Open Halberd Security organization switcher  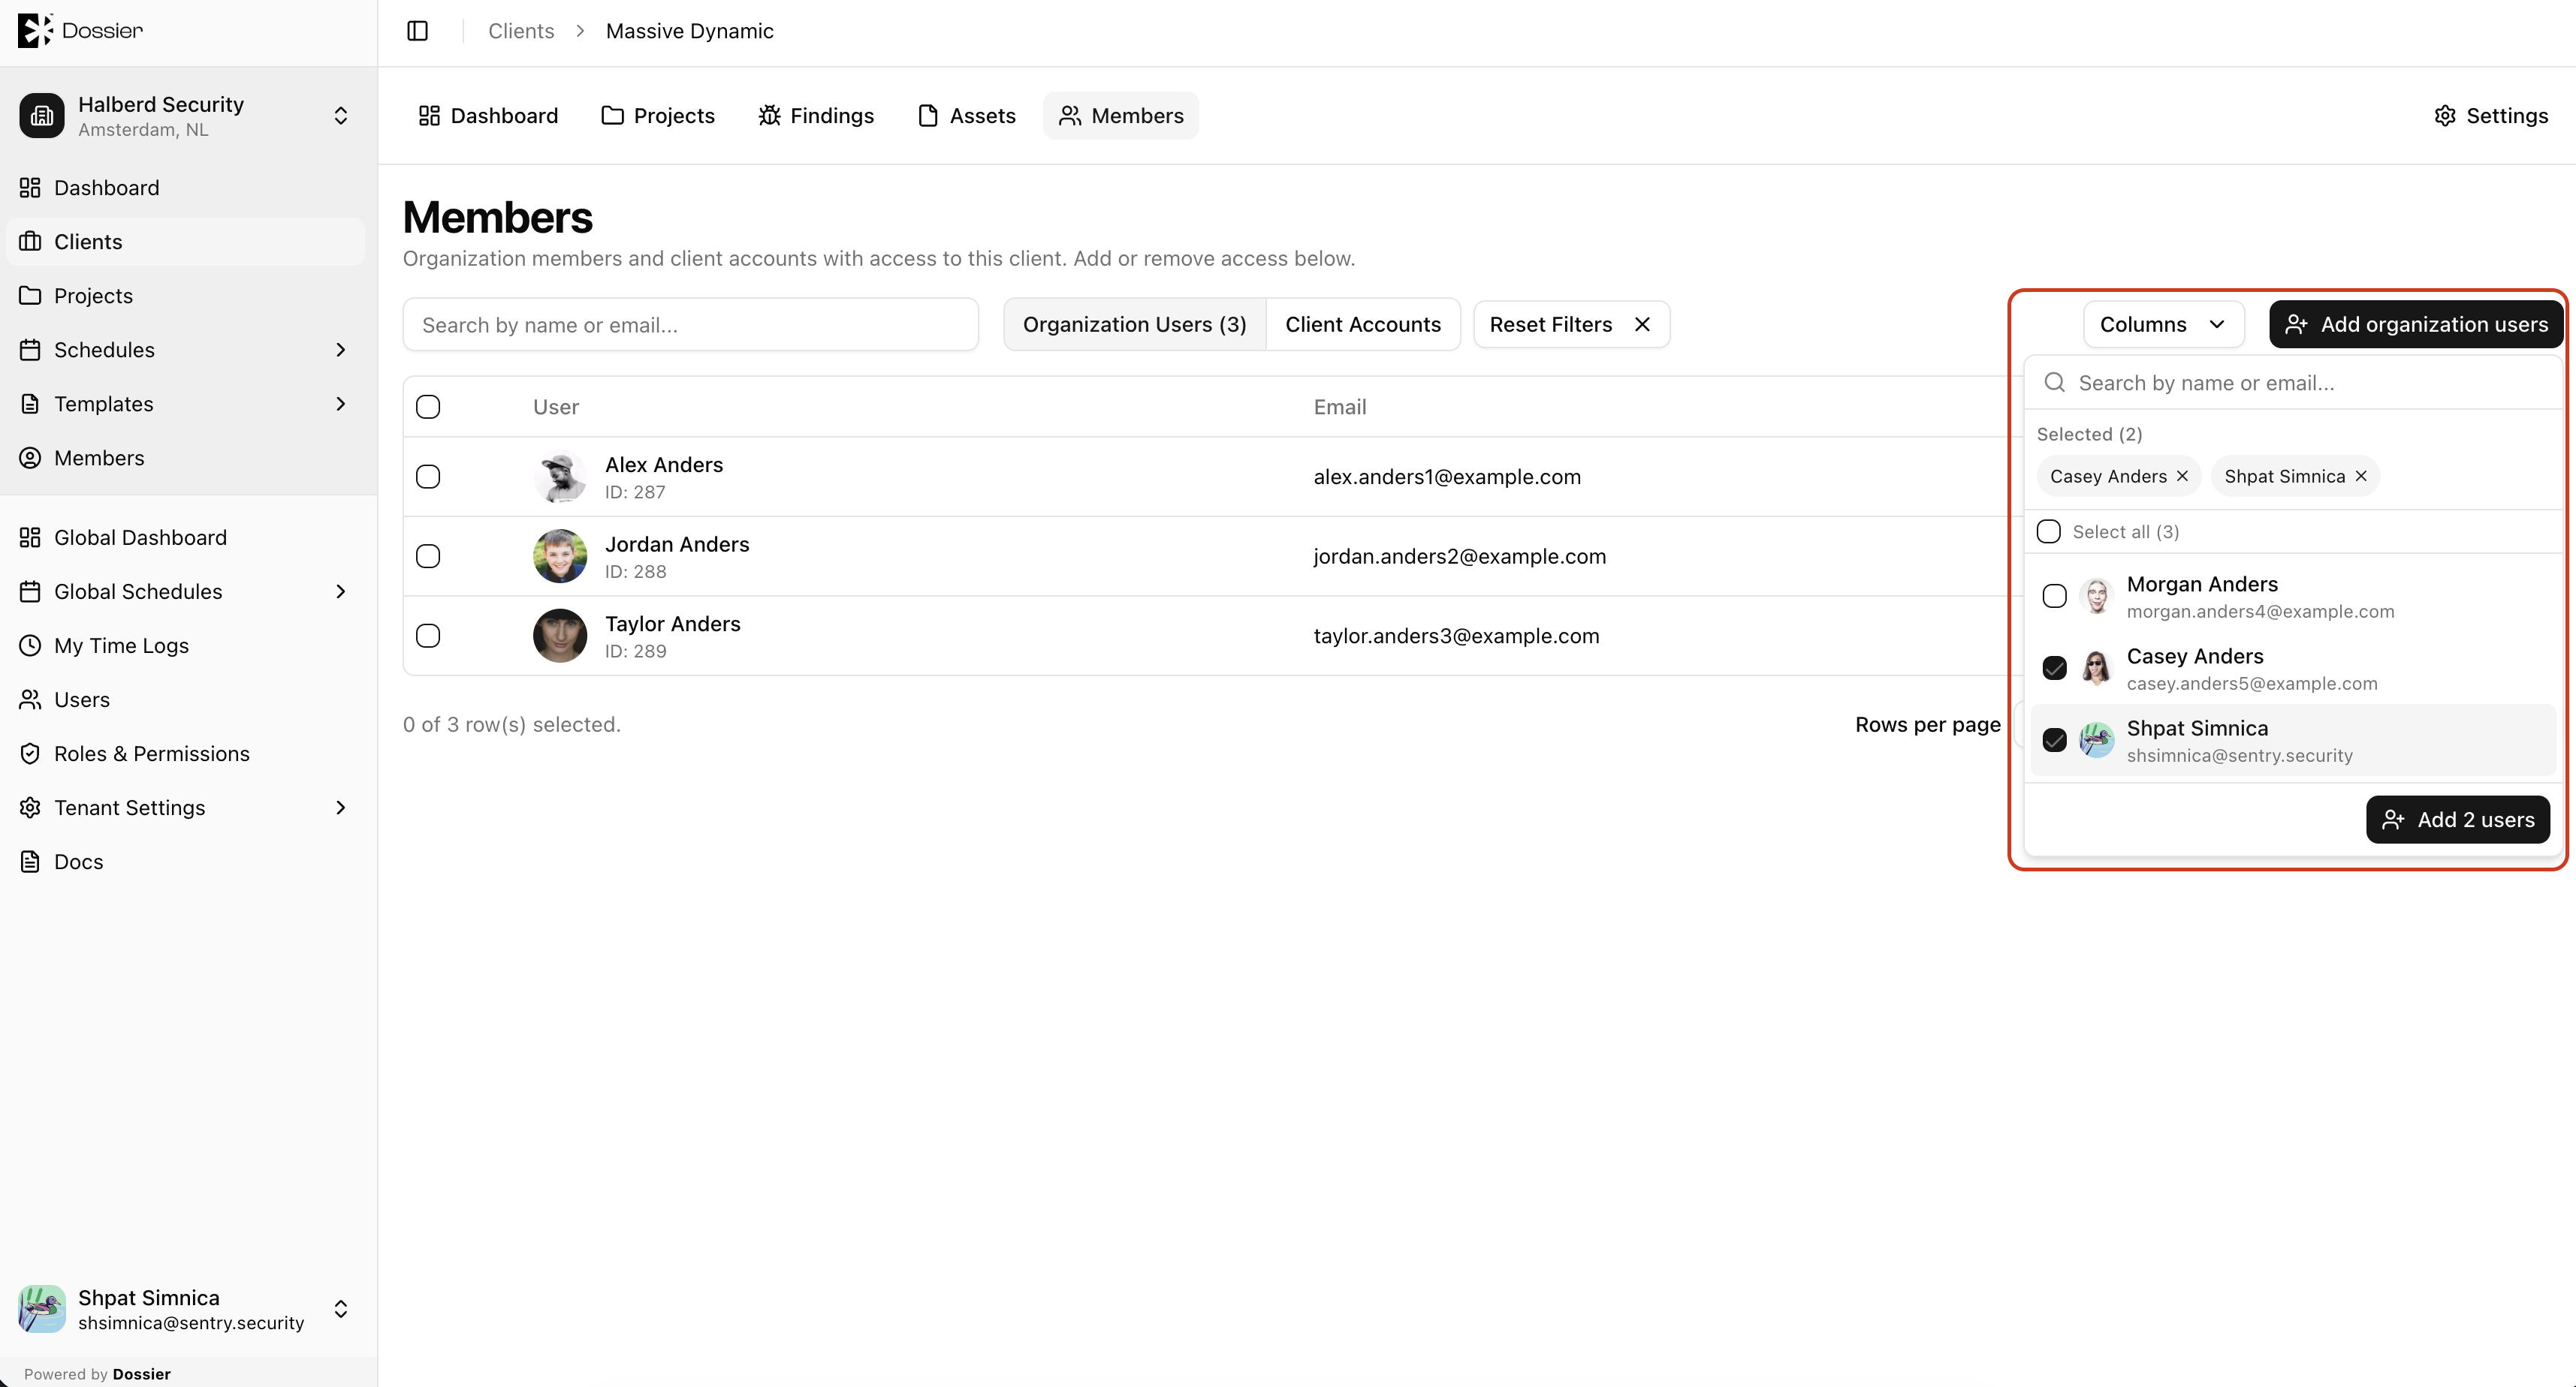(x=185, y=116)
